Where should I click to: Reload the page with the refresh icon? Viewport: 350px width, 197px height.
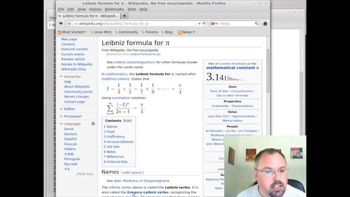point(204,24)
